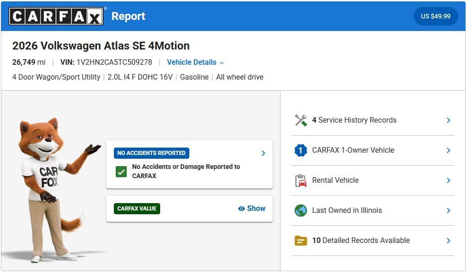This screenshot has height=273, width=467.
Task: Click the VIN number 1V2HN2CA5TC509278
Action: tap(114, 62)
